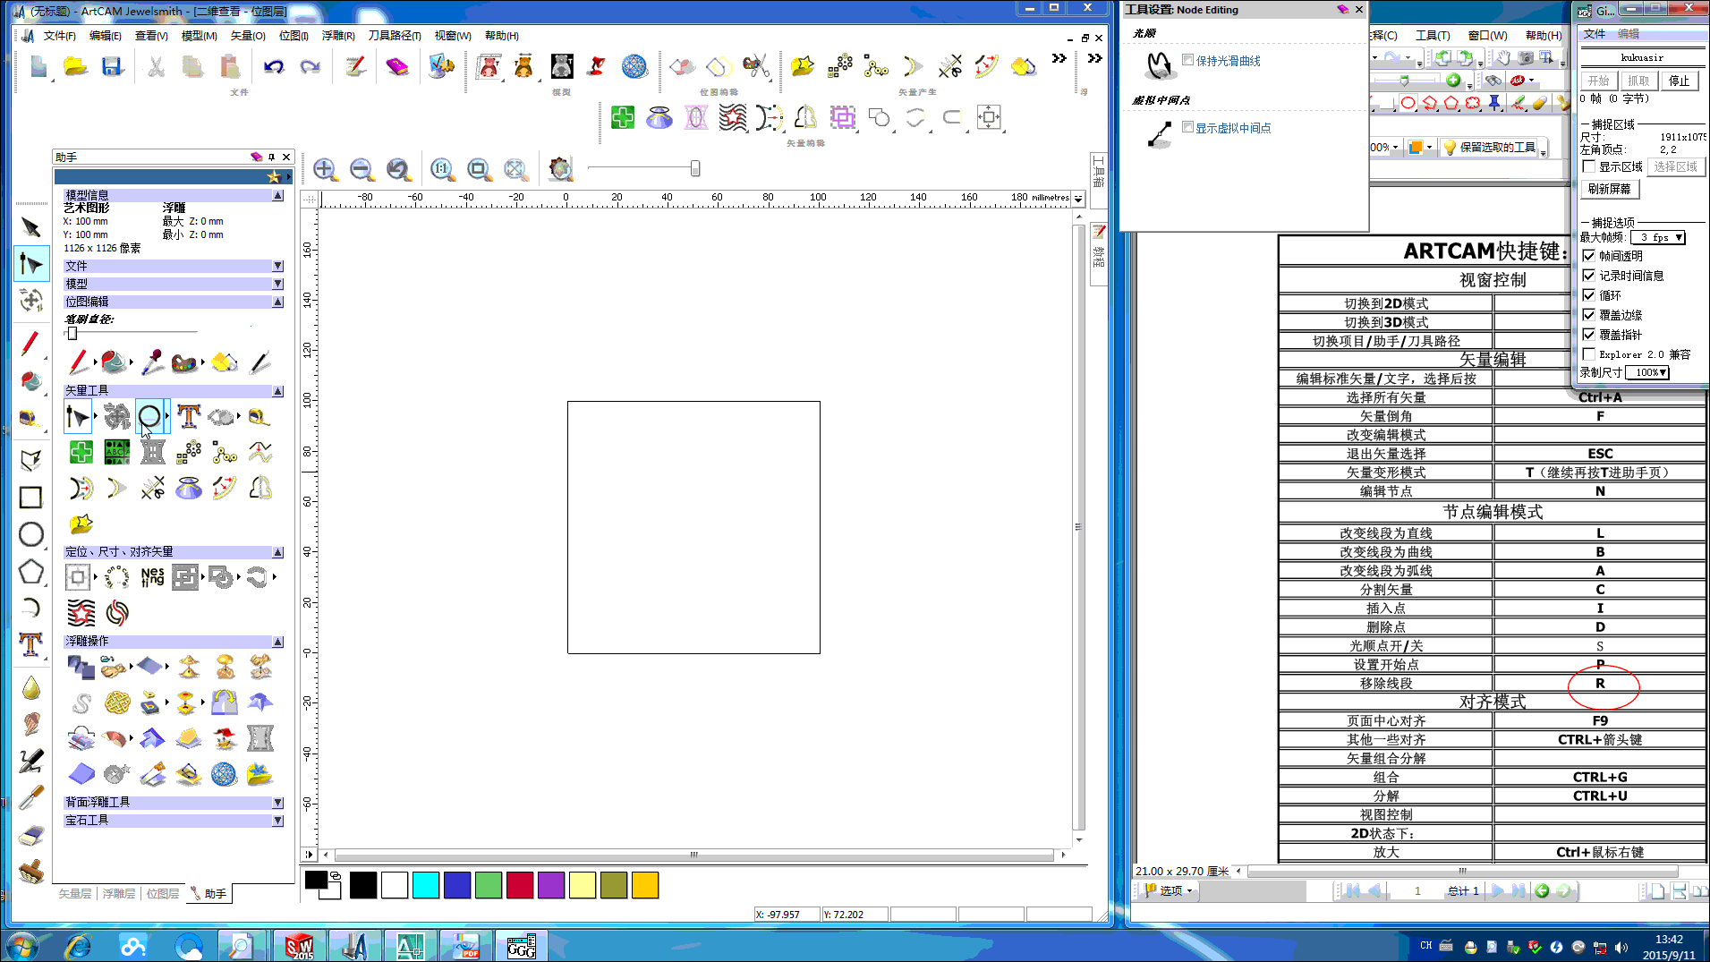Click the Undo arrow icon
This screenshot has width=1710, height=962.
tap(274, 66)
